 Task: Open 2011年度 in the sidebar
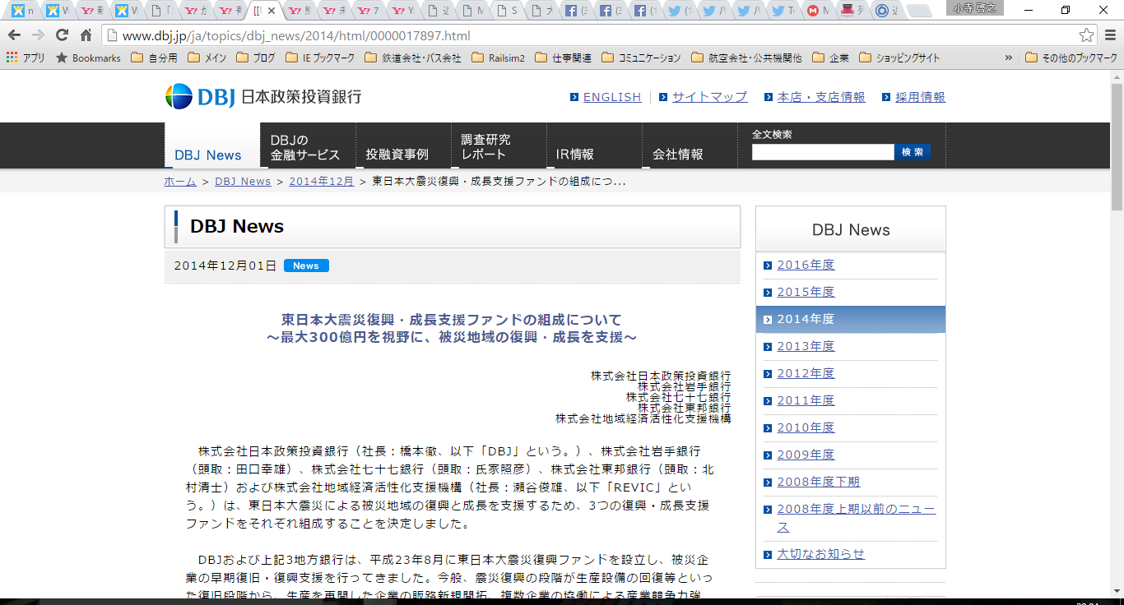(x=806, y=400)
